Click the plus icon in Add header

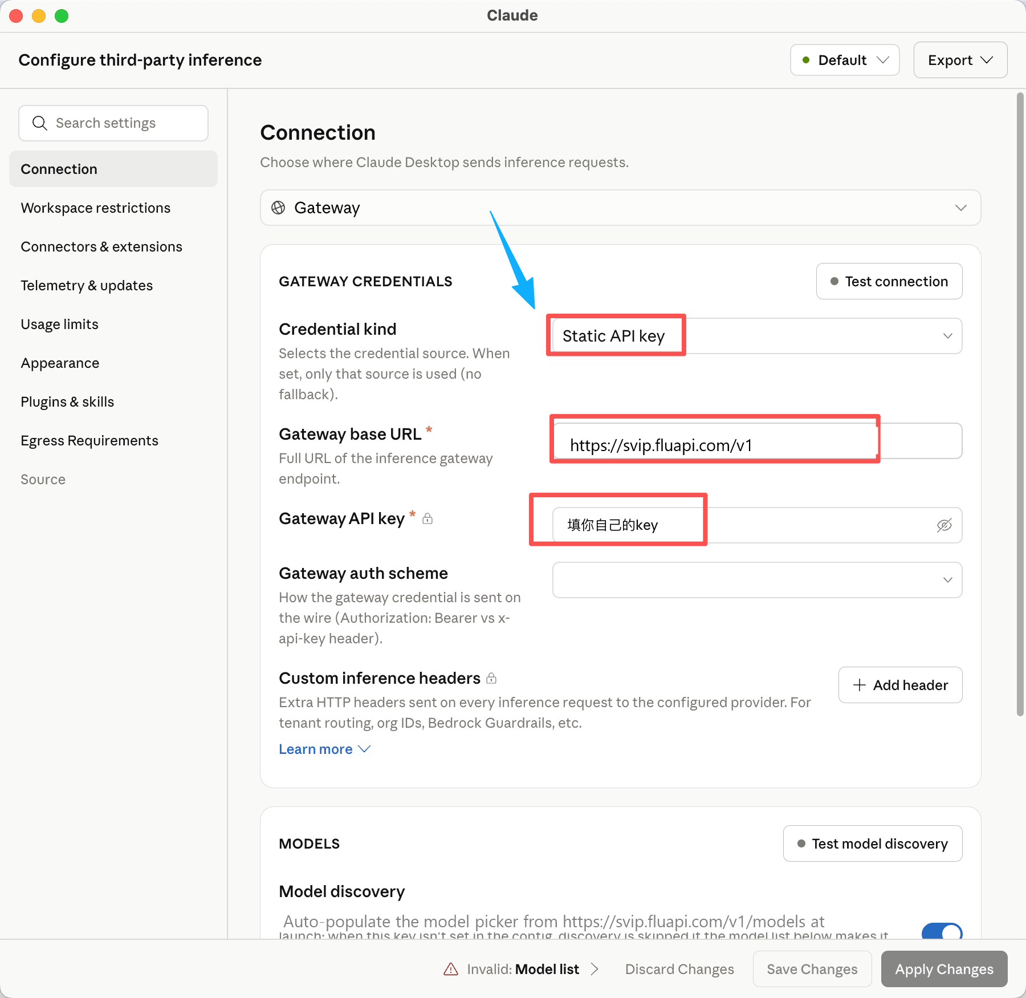(x=860, y=685)
